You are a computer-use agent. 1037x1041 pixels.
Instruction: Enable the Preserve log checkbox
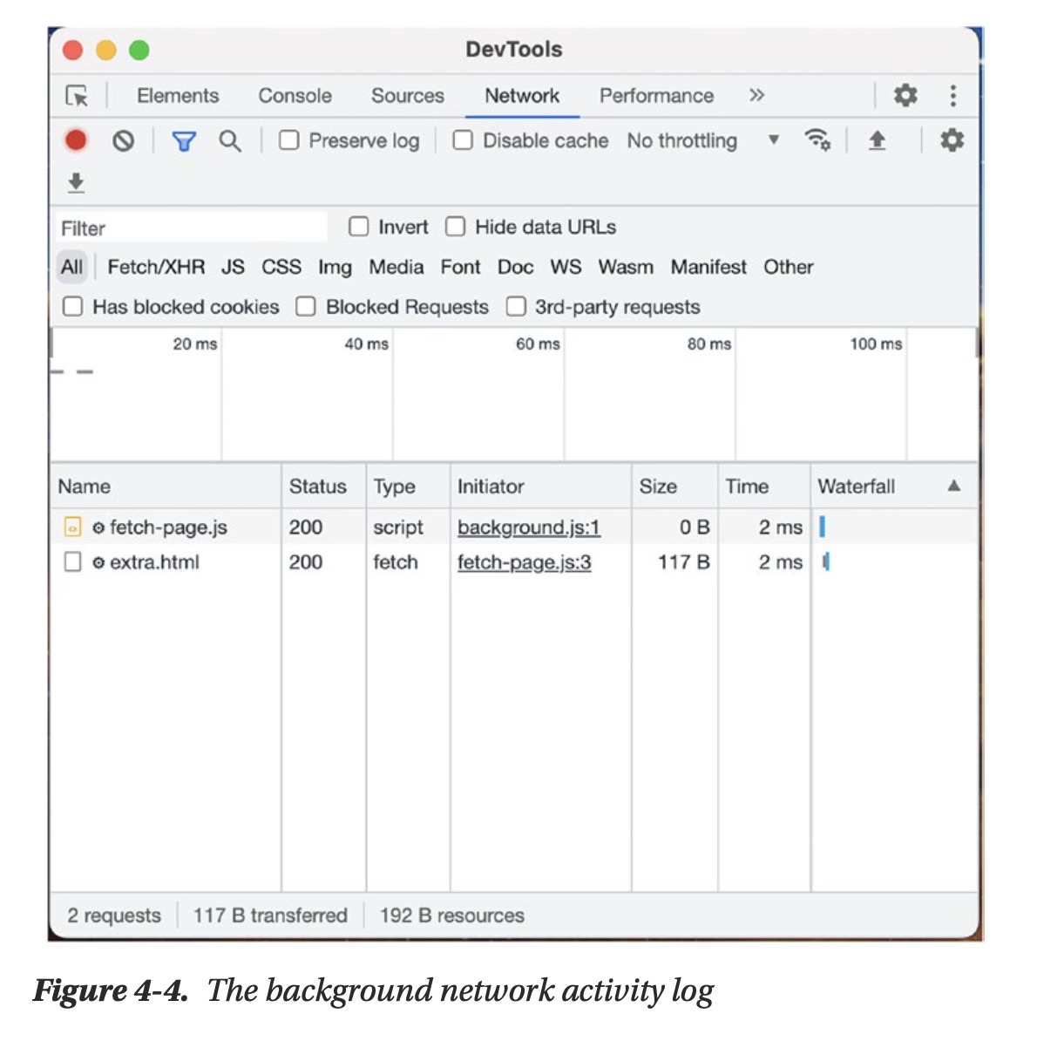[x=289, y=140]
